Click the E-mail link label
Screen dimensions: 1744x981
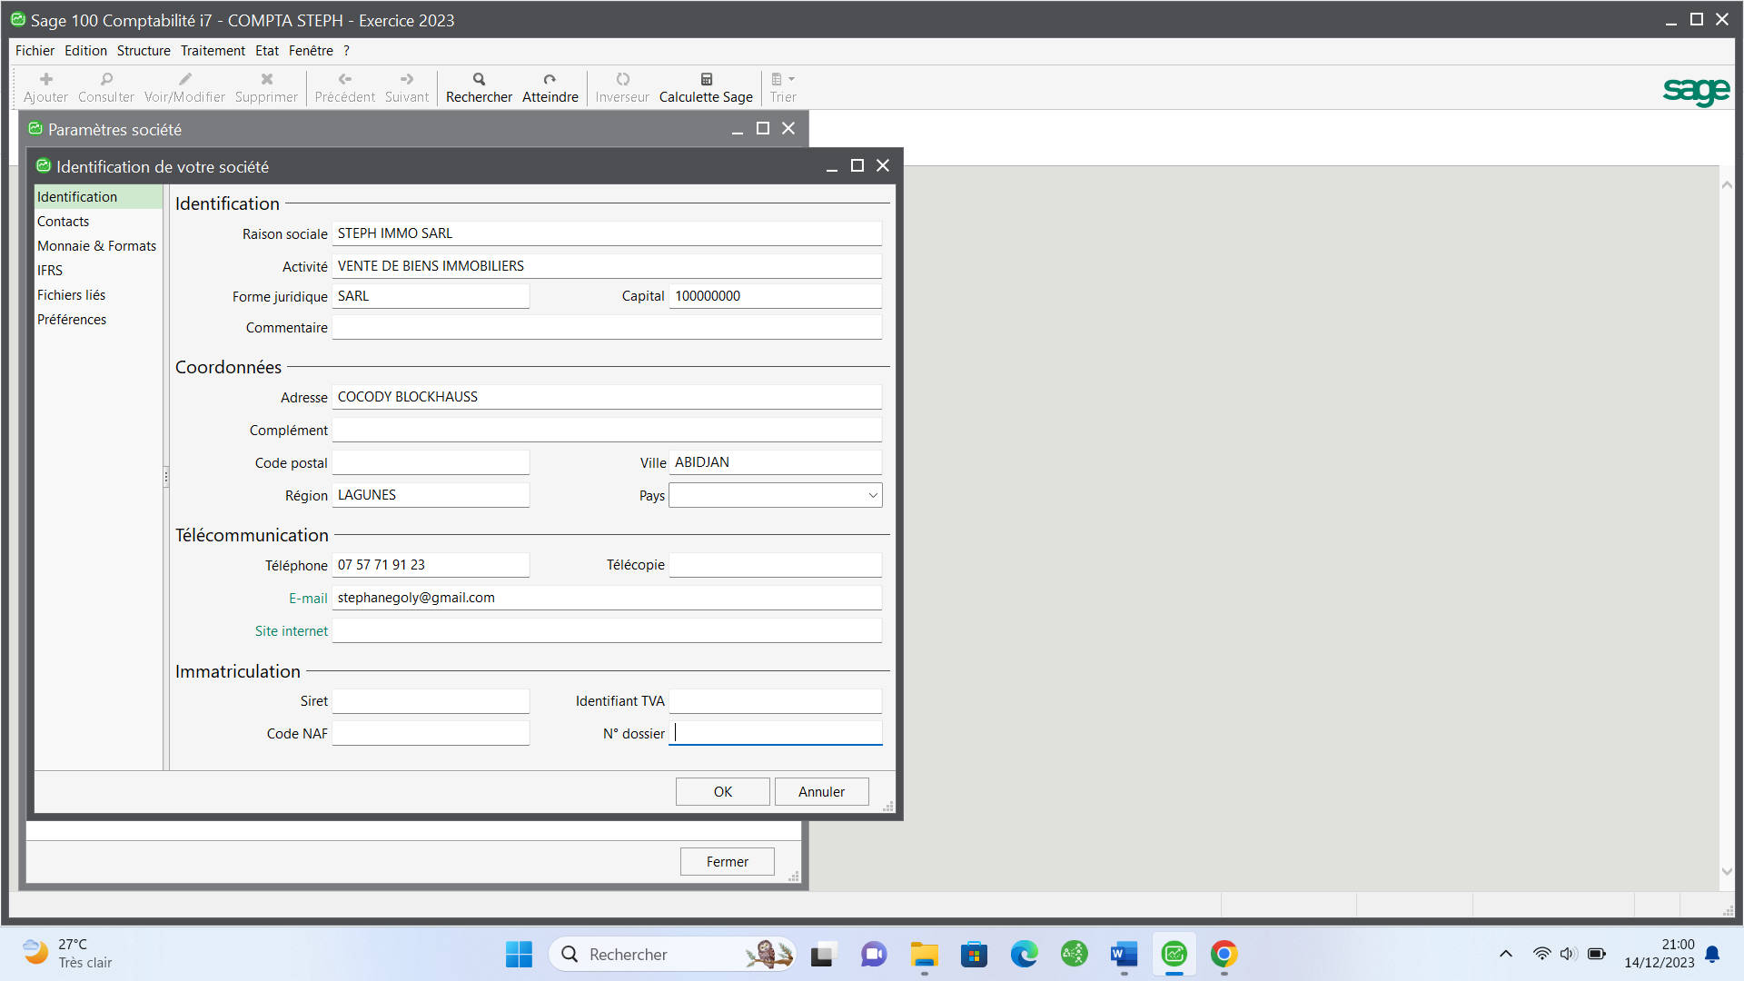coord(308,598)
